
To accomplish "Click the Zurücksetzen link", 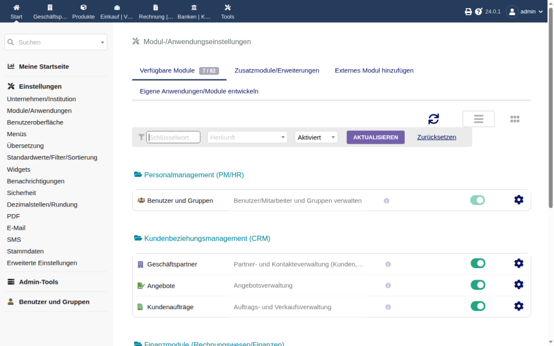I will (x=437, y=137).
